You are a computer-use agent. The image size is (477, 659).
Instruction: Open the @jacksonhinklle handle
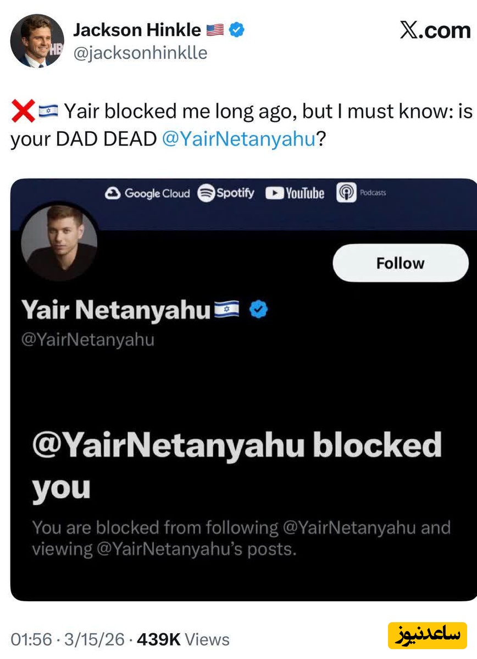tap(140, 54)
